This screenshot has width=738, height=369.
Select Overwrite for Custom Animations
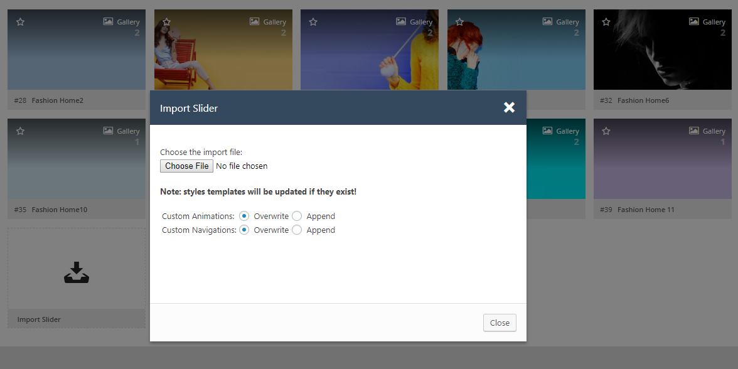pyautogui.click(x=244, y=216)
